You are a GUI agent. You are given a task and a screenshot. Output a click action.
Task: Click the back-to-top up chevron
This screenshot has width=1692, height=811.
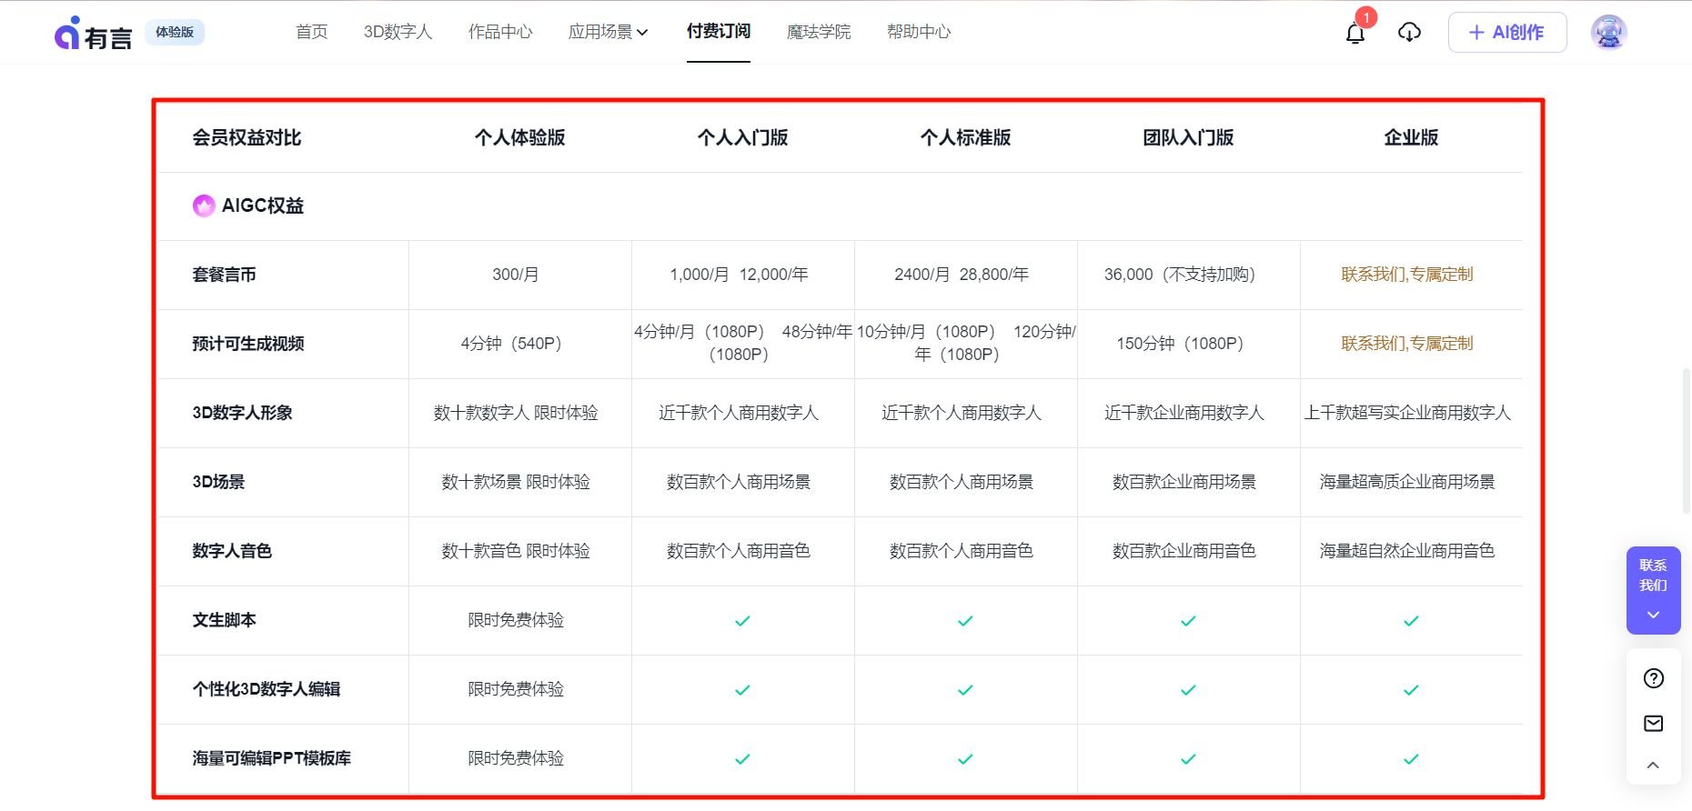click(x=1653, y=766)
